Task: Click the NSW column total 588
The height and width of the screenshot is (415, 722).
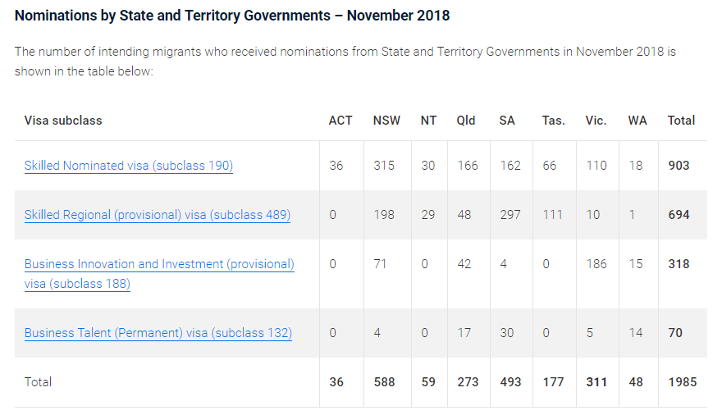Action: (384, 382)
